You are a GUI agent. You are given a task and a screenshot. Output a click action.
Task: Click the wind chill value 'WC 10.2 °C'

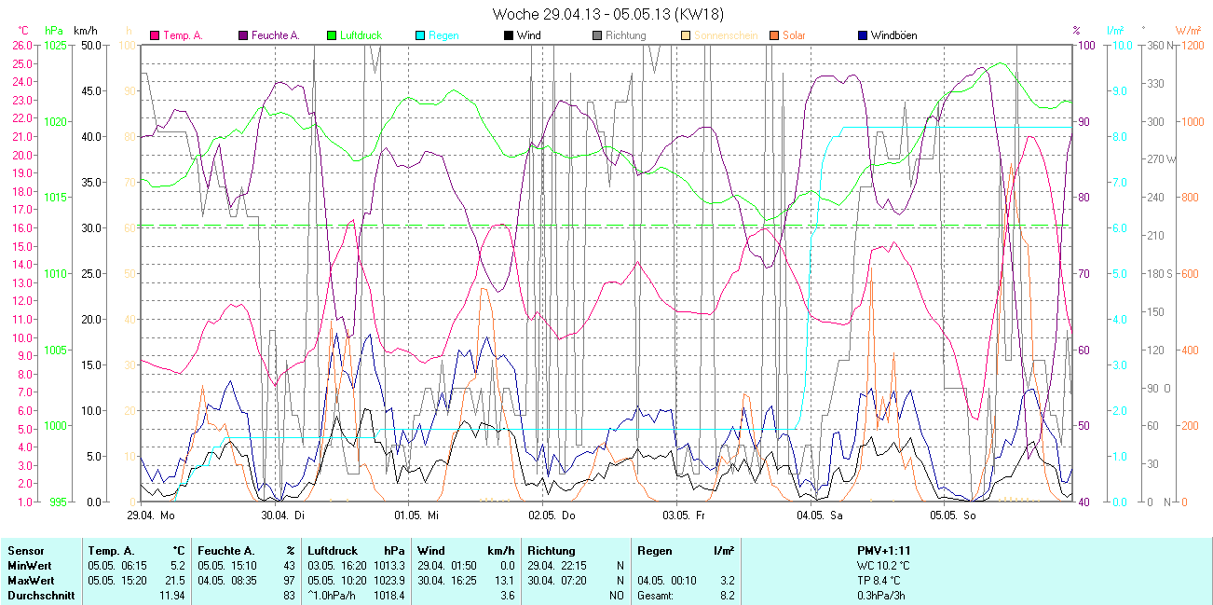point(884,566)
